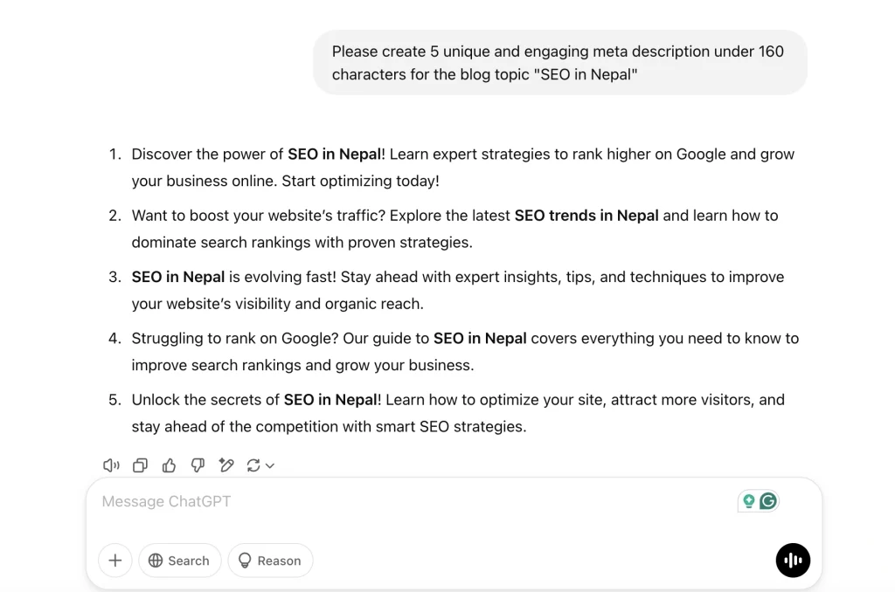Open the Grammarly icon in the composer

(x=768, y=500)
